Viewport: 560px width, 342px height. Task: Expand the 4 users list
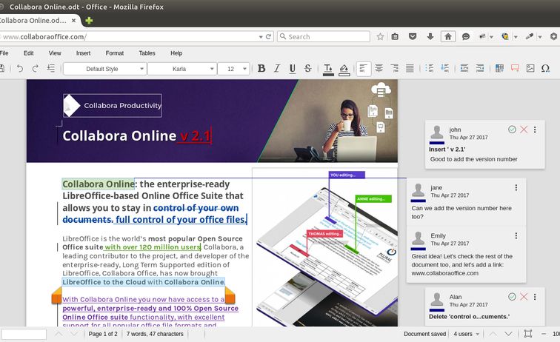coord(467,334)
